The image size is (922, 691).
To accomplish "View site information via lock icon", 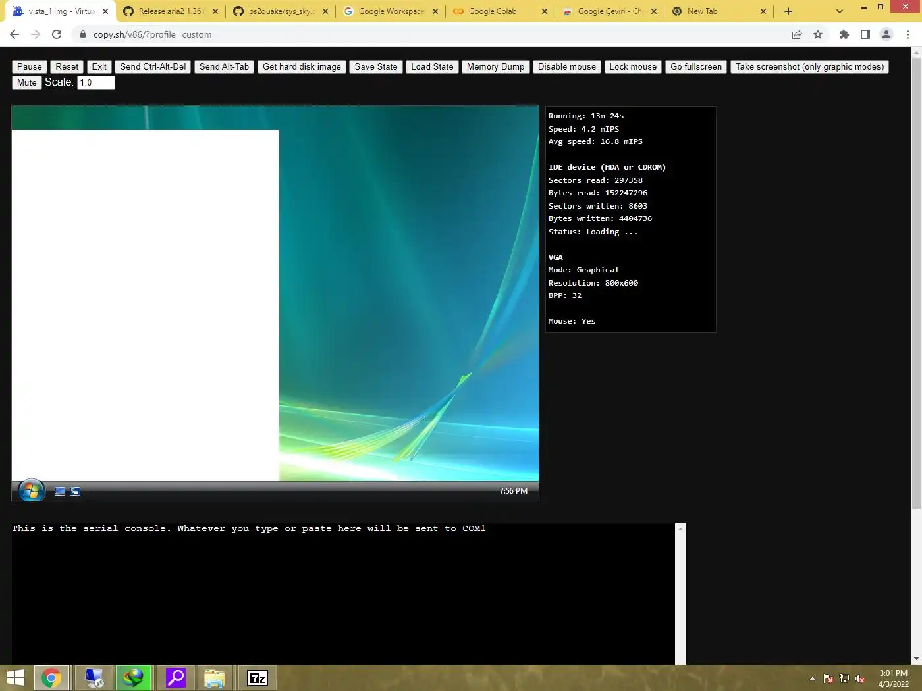I will (82, 34).
